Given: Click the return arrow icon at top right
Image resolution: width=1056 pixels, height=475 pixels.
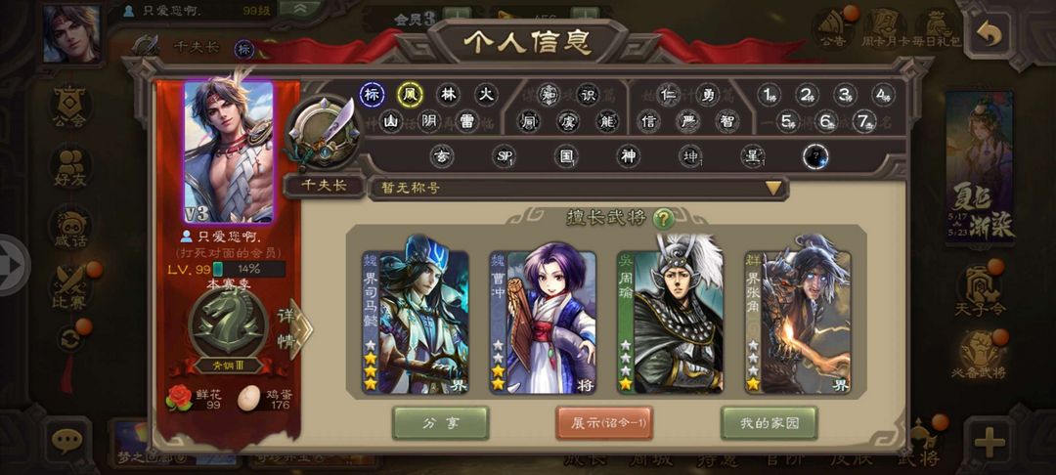Looking at the screenshot, I should (x=990, y=33).
